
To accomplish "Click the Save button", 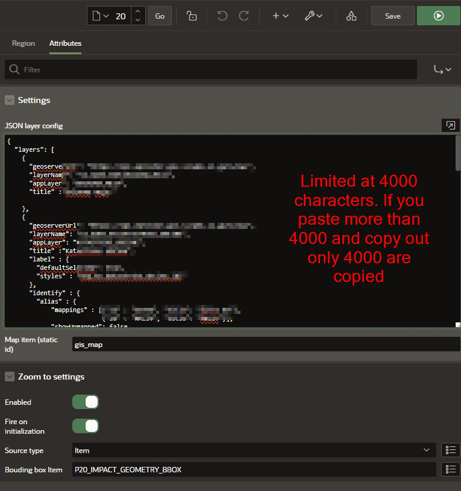I will point(392,16).
